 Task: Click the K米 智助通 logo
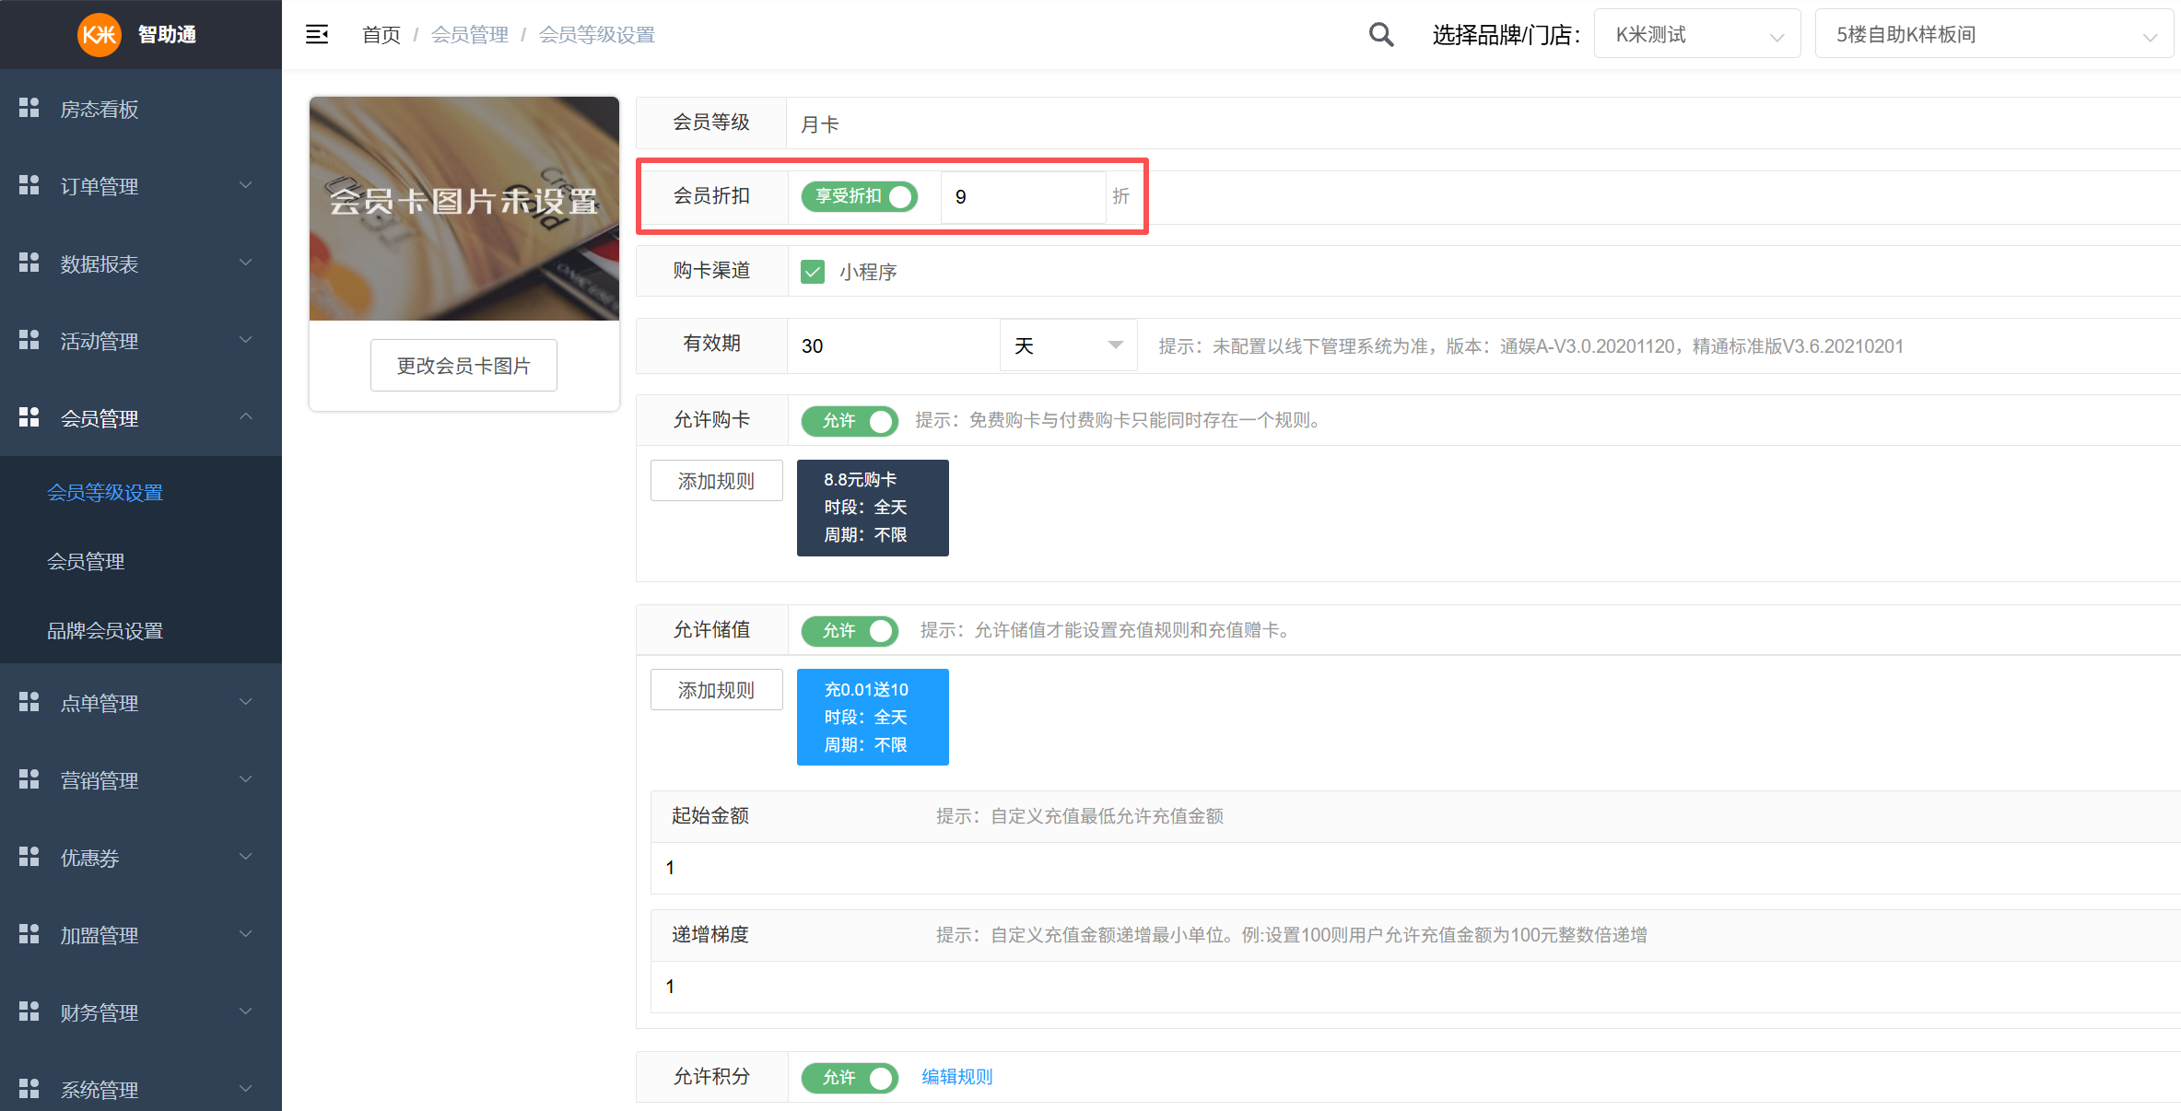138,35
